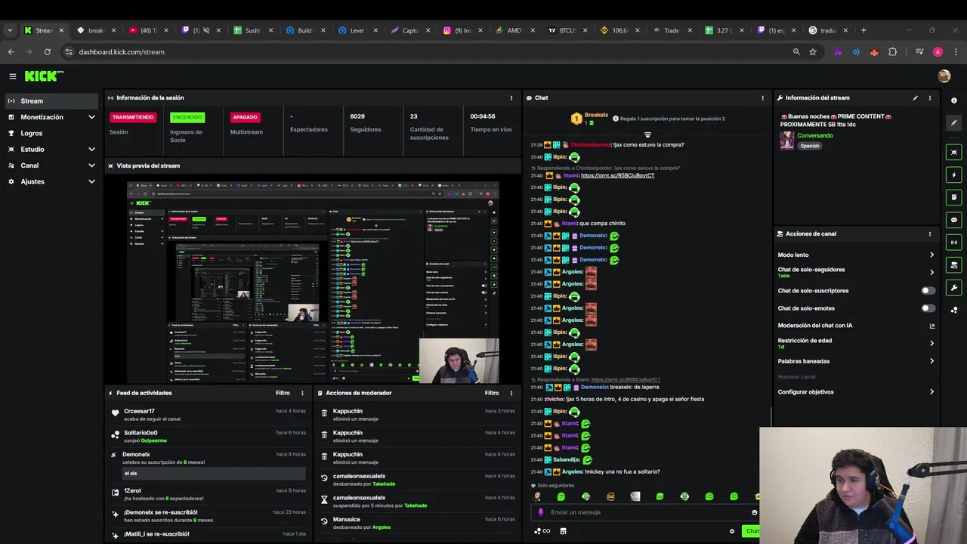The image size is (967, 544).
Task: Open three-dot menu of Chat panel
Action: click(762, 97)
